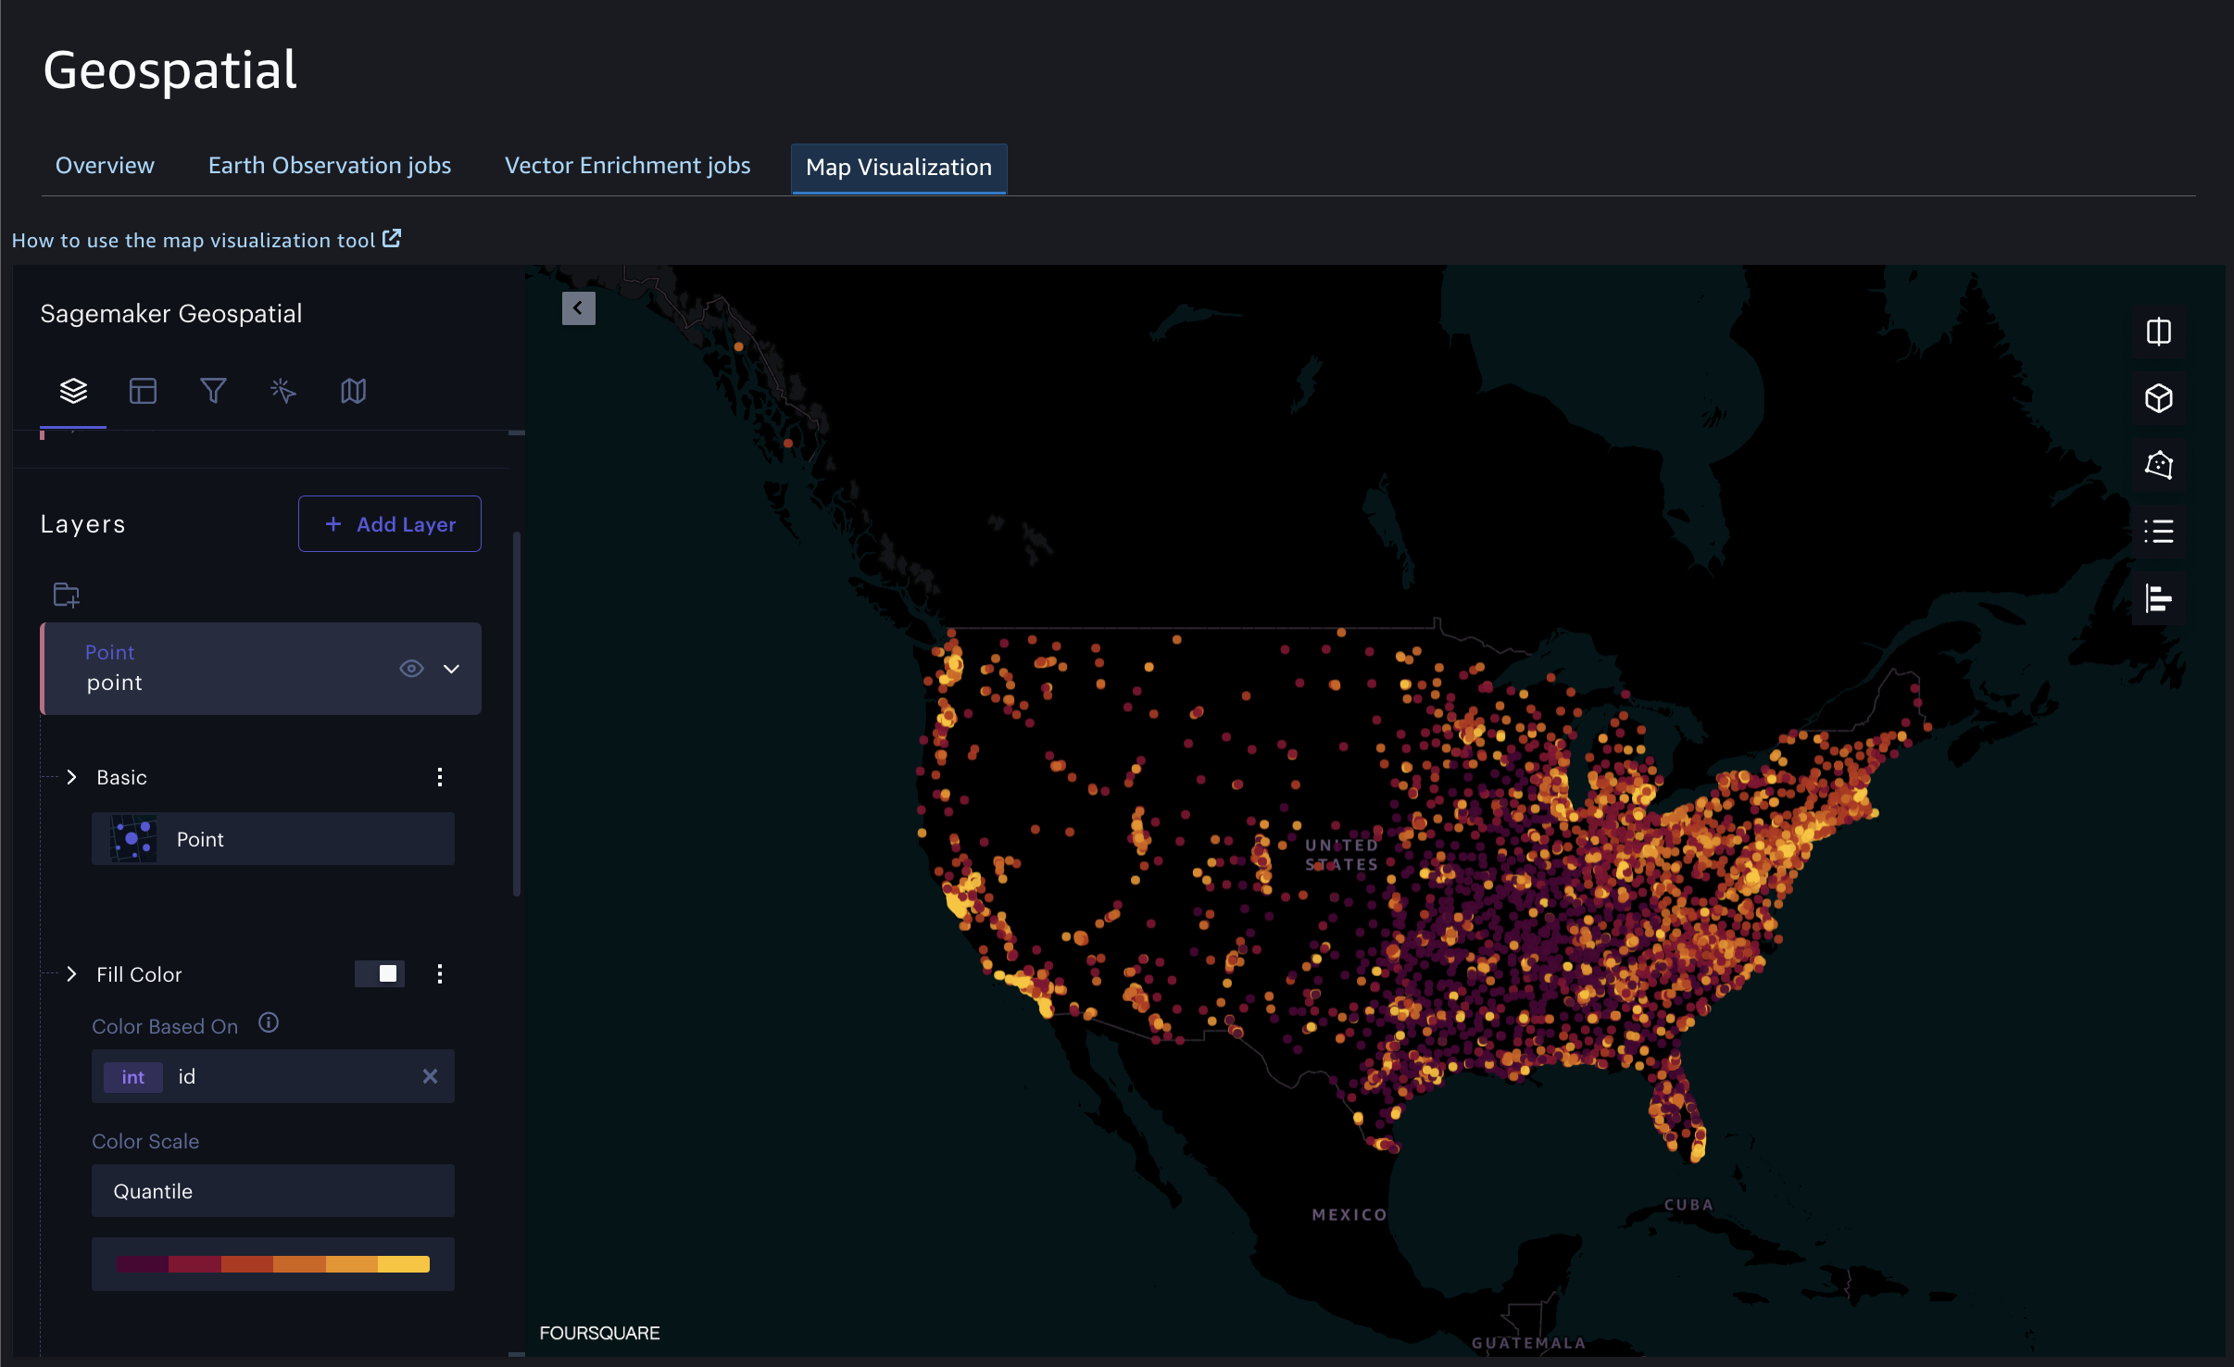The width and height of the screenshot is (2234, 1367).
Task: Click the list view icon on right sidebar
Action: pos(2159,528)
